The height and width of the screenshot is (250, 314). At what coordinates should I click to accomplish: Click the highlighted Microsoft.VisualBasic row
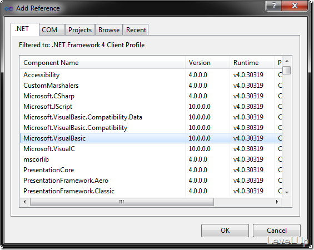point(151,138)
